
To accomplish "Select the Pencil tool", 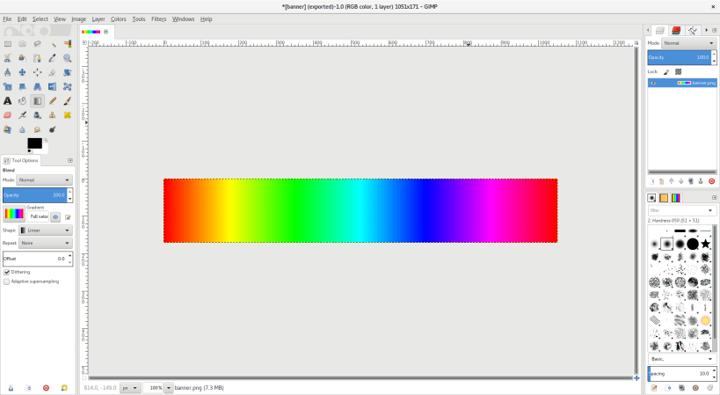I will (x=53, y=101).
